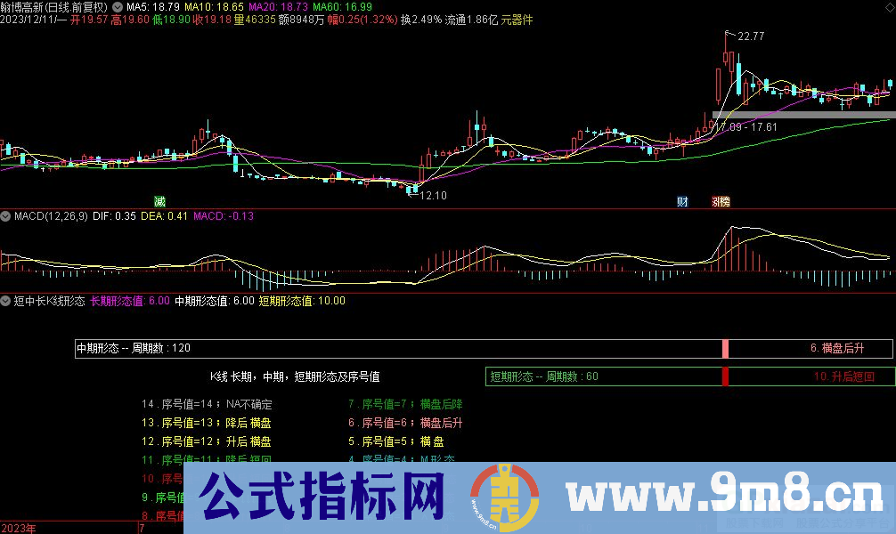This screenshot has height=534, width=896.
Task: Click the grey gap zone bar
Action: 804,116
